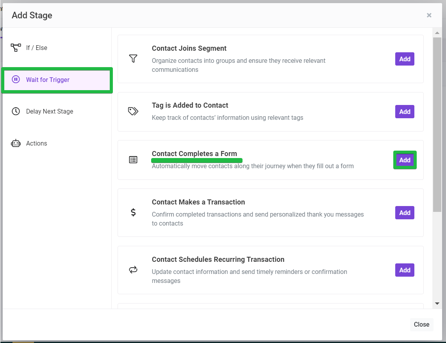Viewport: 446px width, 343px height.
Task: Click the Delay Next Stage clock icon
Action: 16,111
